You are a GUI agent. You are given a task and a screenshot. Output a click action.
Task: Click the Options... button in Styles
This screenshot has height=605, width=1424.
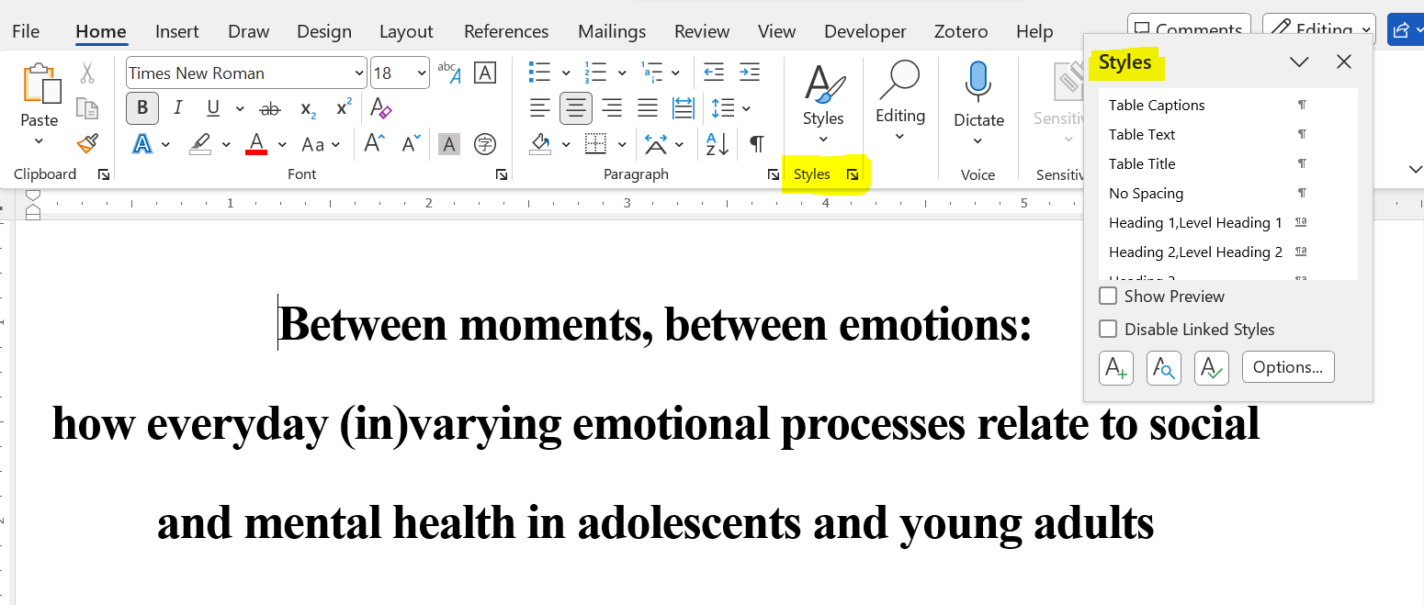[1287, 367]
